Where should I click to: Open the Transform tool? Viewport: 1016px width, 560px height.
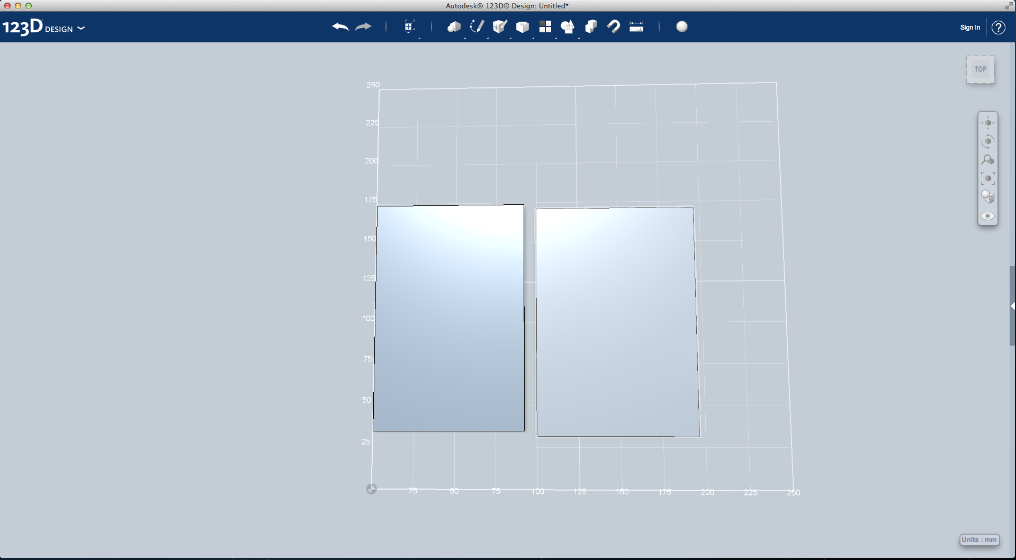(409, 26)
